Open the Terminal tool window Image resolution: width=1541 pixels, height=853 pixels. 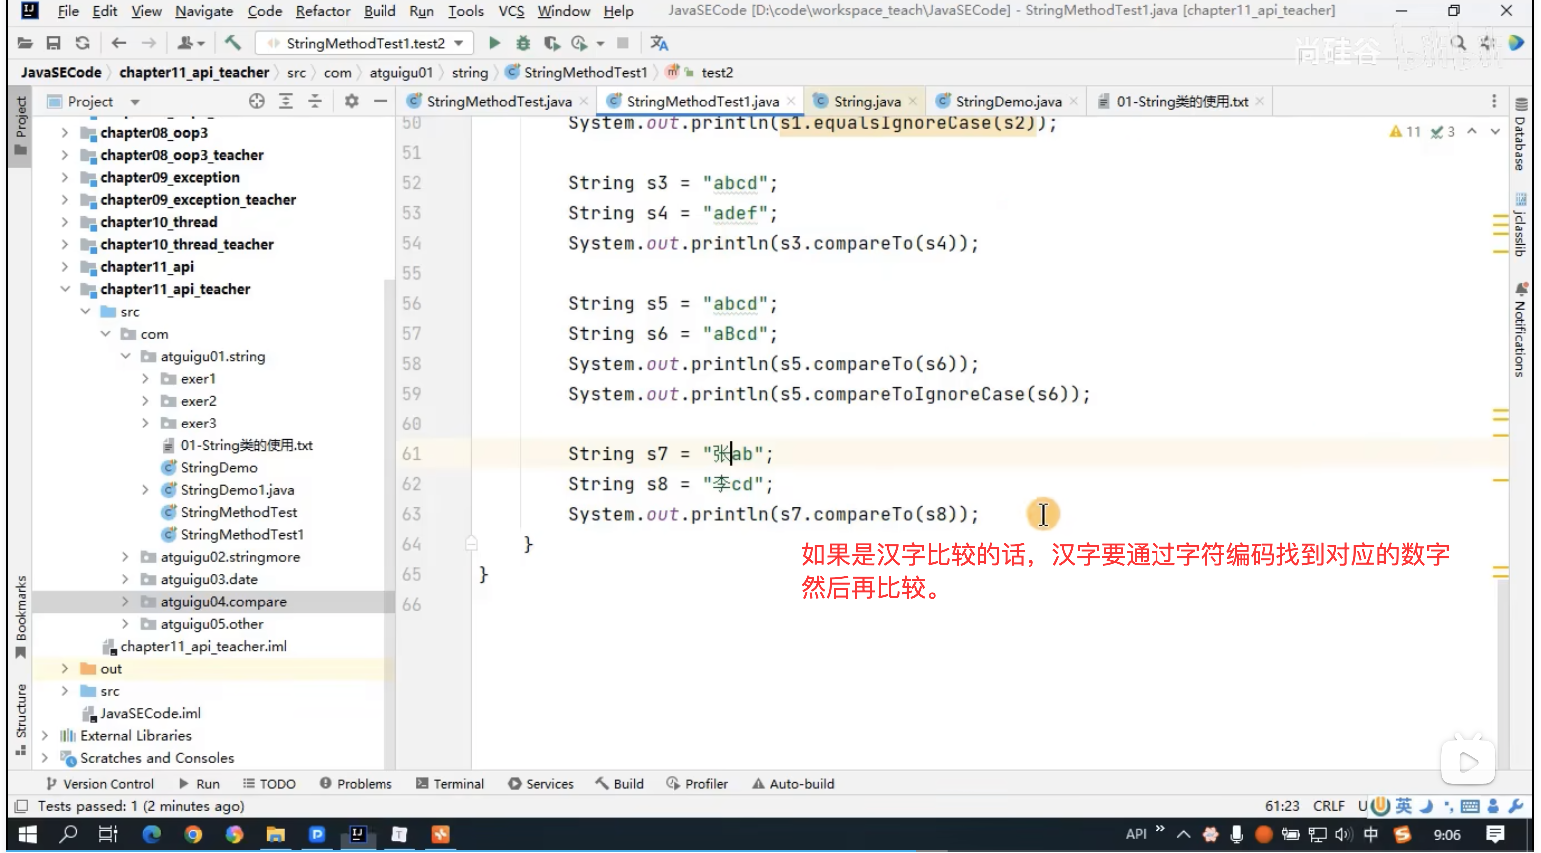(449, 784)
